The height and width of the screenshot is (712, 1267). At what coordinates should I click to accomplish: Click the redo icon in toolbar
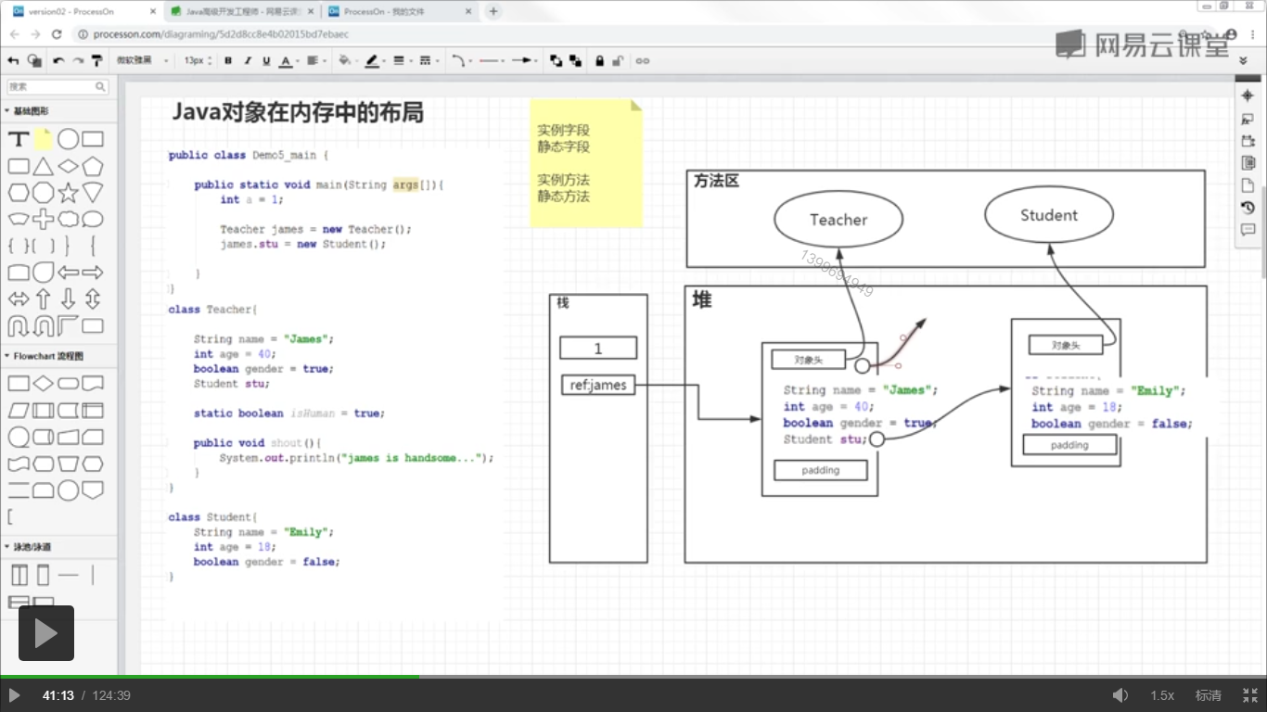pyautogui.click(x=77, y=60)
